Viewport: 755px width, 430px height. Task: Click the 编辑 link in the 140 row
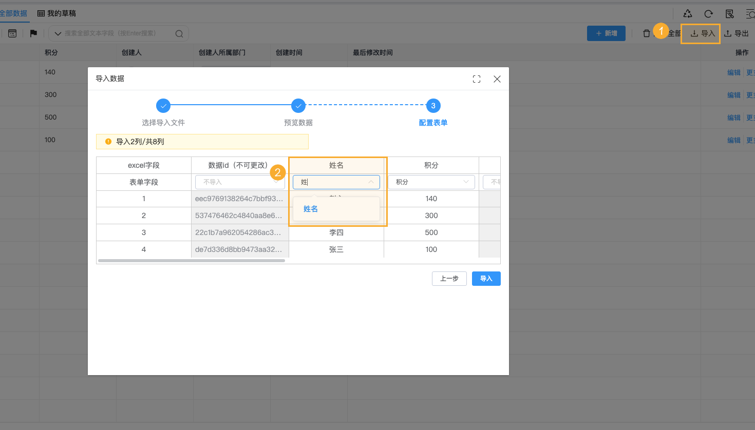734,73
